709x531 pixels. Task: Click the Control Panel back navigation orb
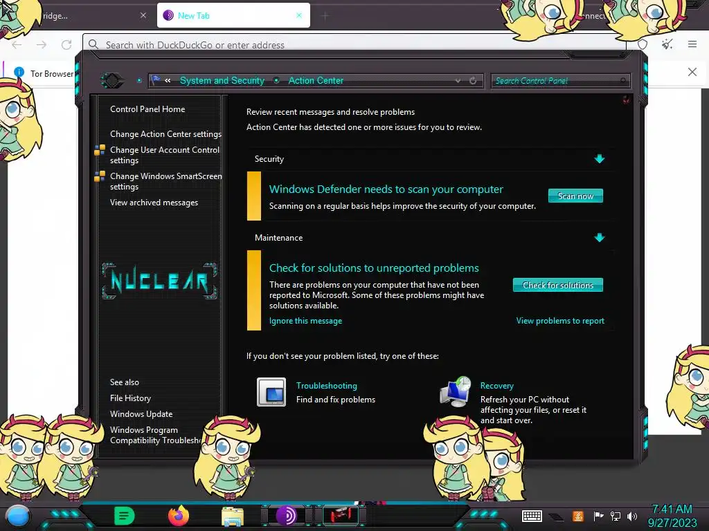click(111, 80)
